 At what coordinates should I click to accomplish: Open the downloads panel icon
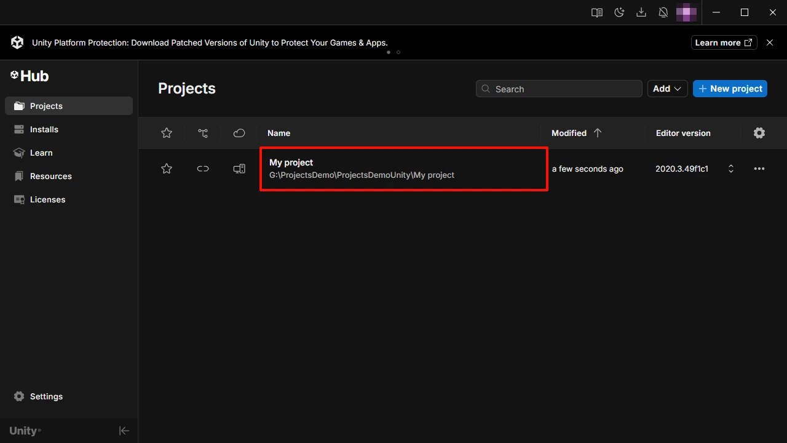click(641, 12)
